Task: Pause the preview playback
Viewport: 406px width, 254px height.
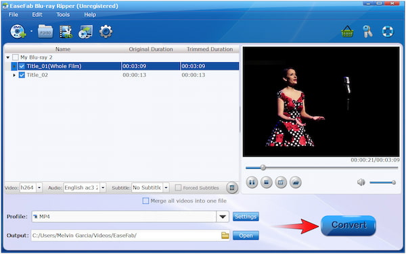Action: tap(252, 182)
